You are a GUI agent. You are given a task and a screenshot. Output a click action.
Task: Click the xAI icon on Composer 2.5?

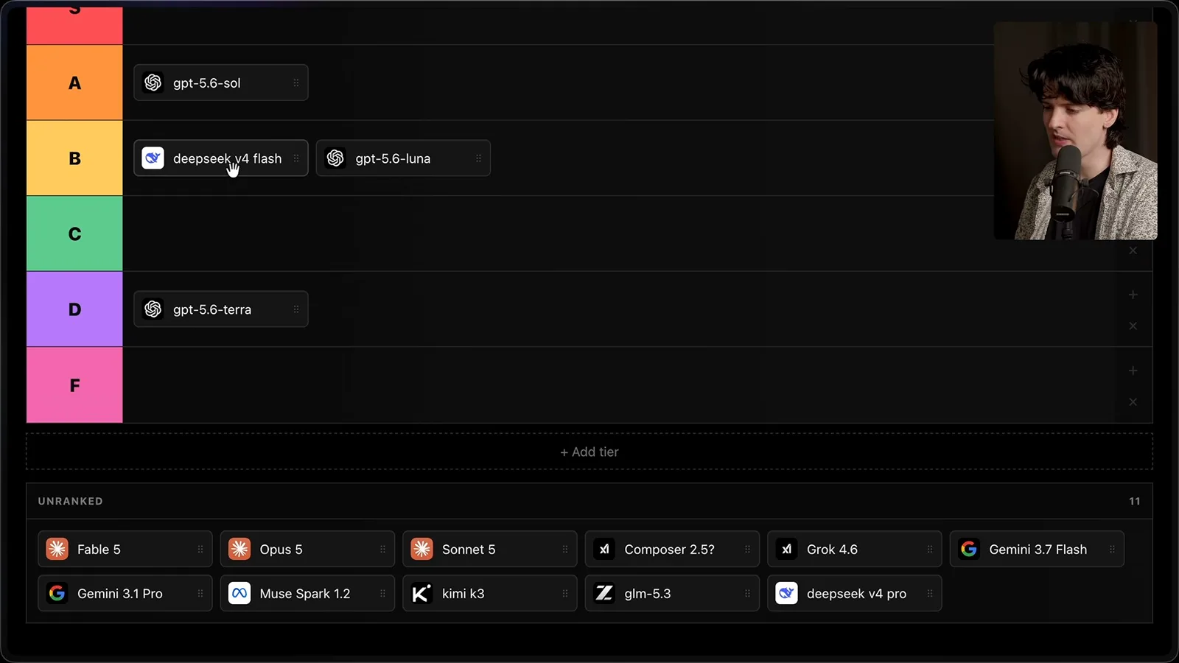coord(604,549)
